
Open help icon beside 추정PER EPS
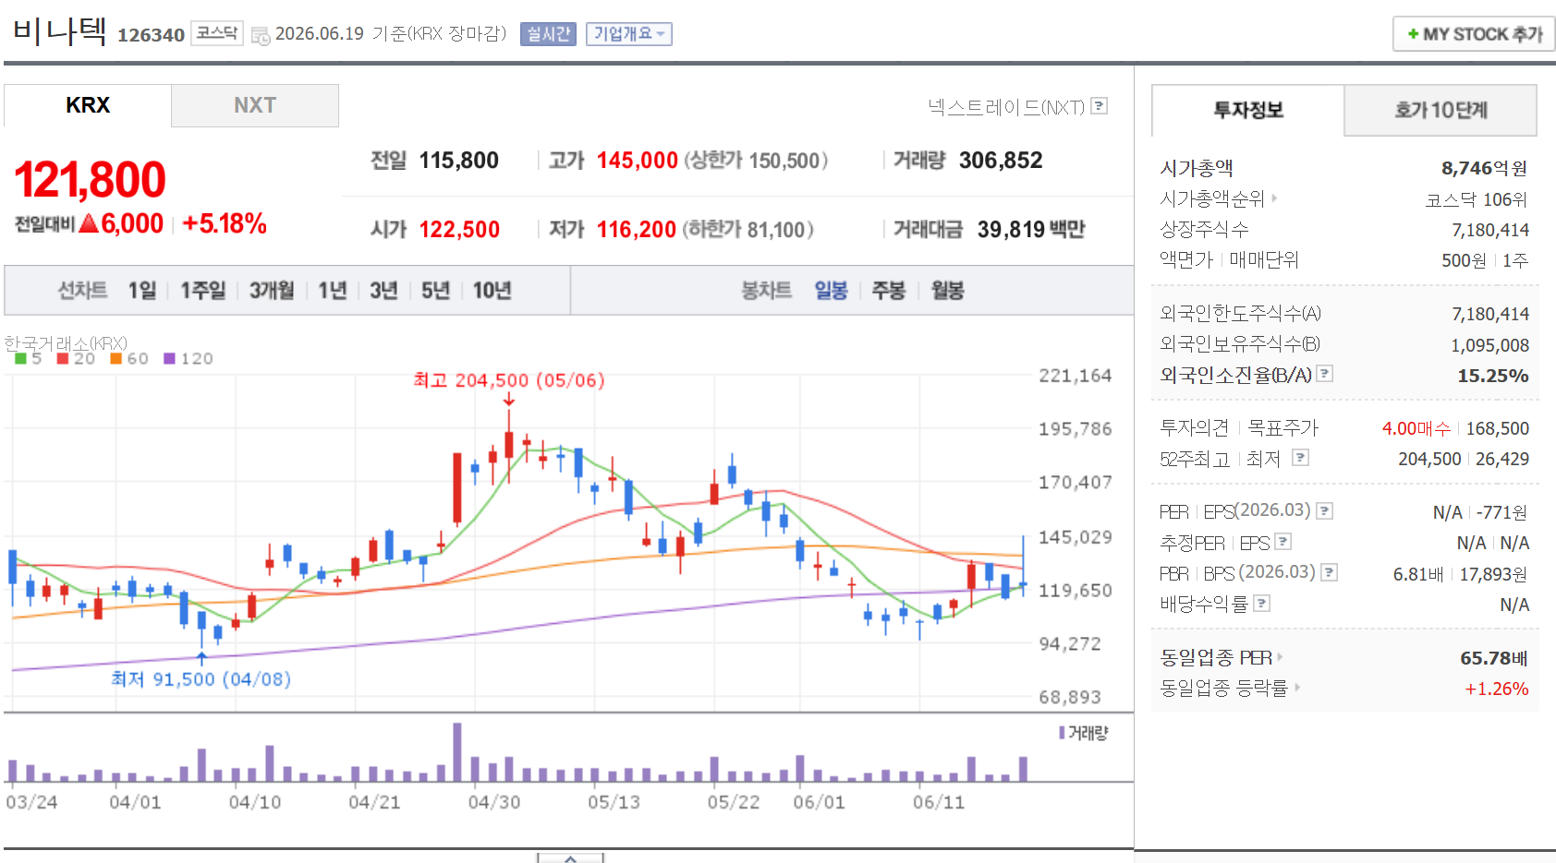pos(1282,542)
